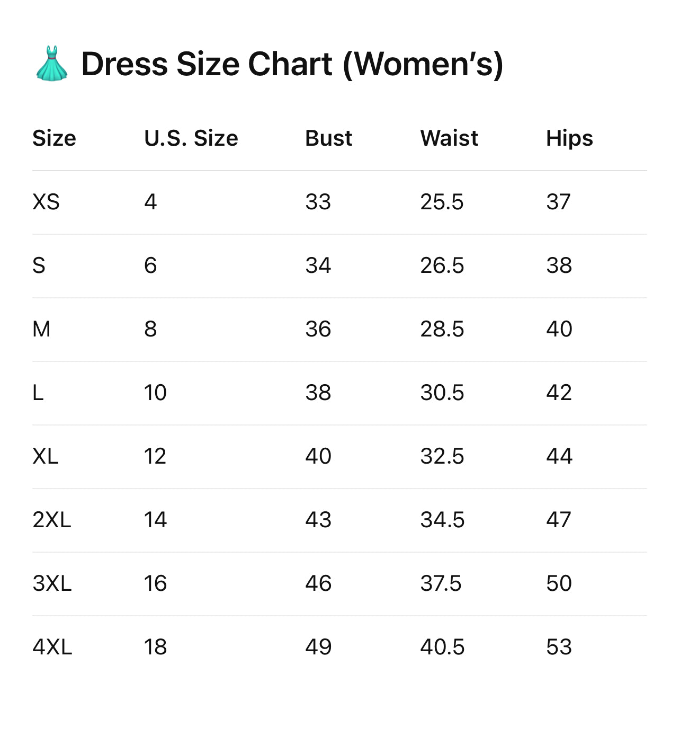Select the U.S. Size column header

point(191,138)
